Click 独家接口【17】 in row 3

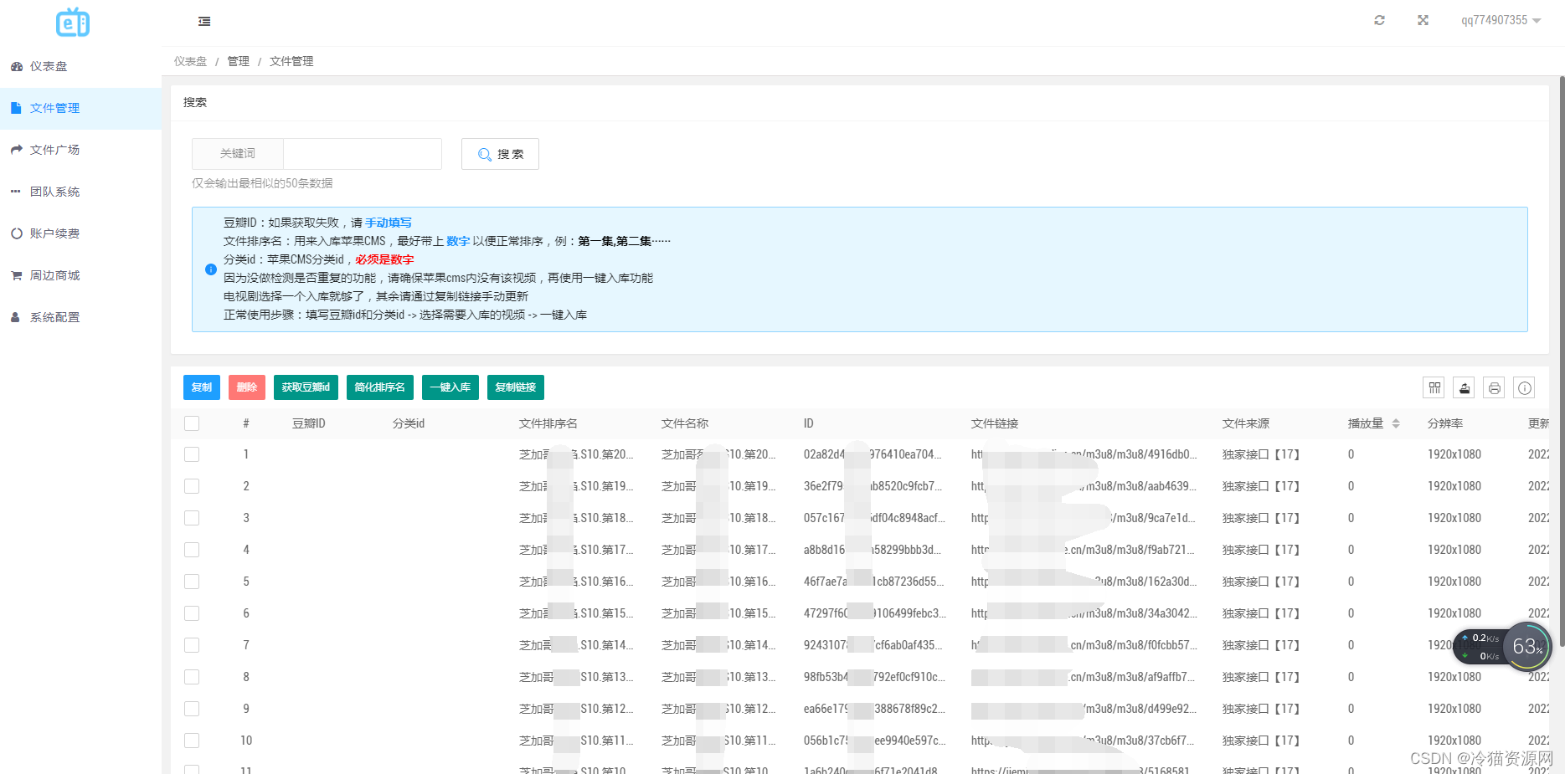[1261, 518]
